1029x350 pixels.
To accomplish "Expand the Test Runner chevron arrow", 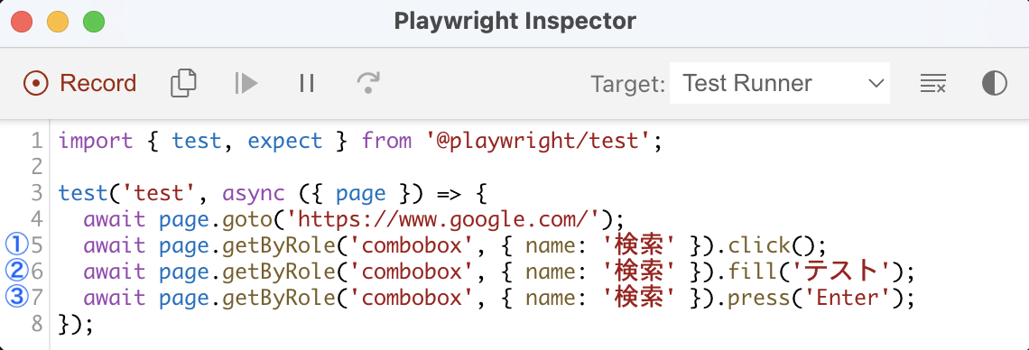I will point(876,83).
